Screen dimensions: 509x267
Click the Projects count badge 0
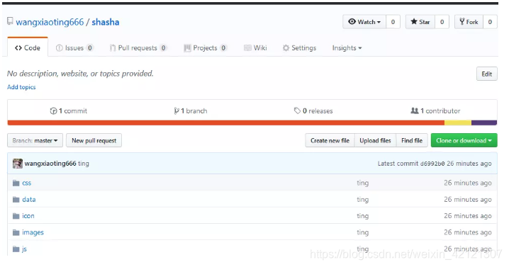[x=223, y=47]
